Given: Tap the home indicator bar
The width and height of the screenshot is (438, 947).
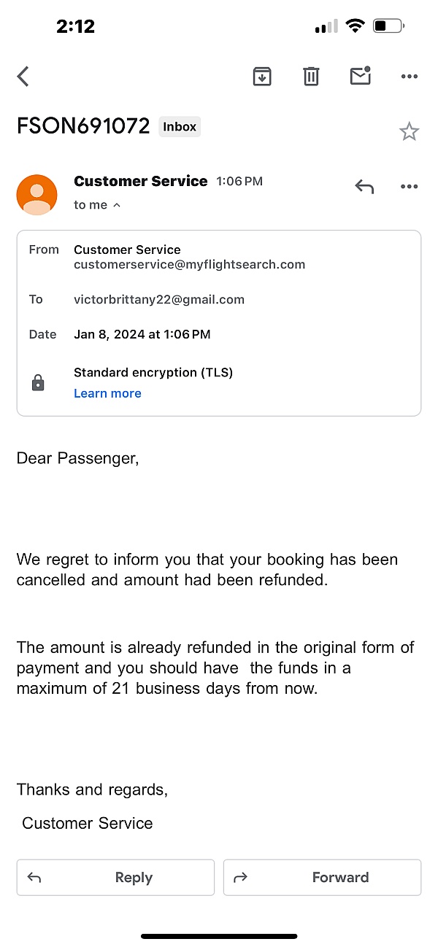Looking at the screenshot, I should [219, 936].
